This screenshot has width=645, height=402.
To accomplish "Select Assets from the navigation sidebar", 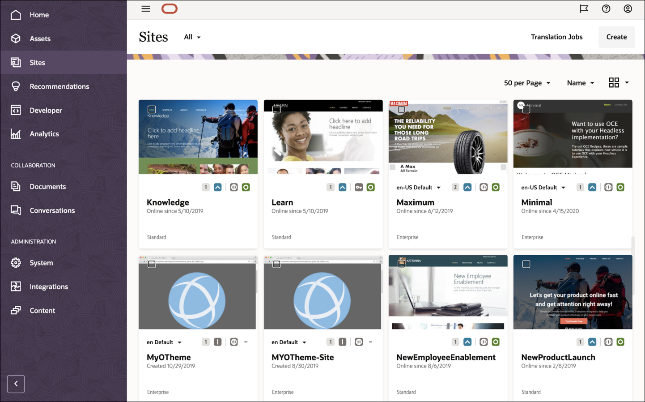I will (39, 38).
